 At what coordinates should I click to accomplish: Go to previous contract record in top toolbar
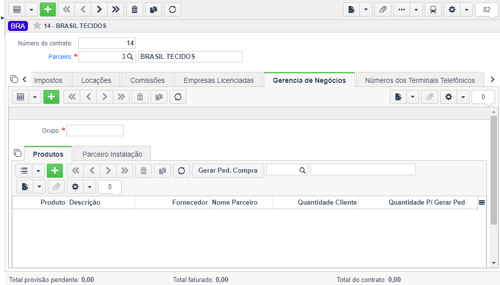tap(83, 9)
